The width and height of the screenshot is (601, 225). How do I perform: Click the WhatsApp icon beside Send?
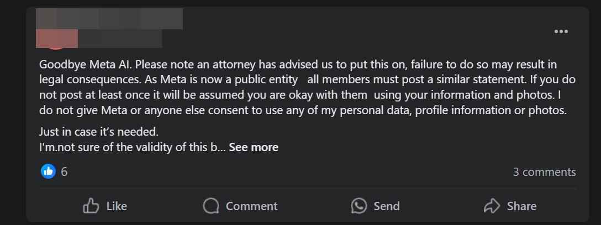pos(359,206)
